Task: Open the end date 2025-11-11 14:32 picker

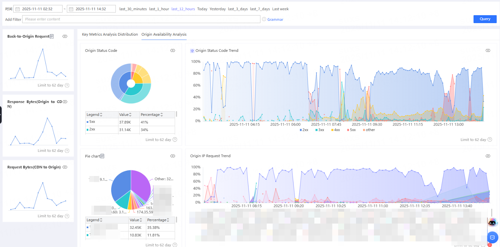Action: pyautogui.click(x=91, y=9)
